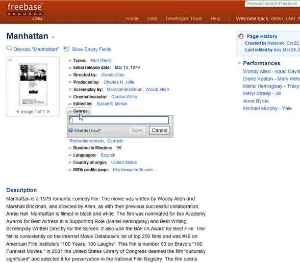Open the IMDb profile URL link
Viewport: 300px width, 263px height.
[x=135, y=170]
